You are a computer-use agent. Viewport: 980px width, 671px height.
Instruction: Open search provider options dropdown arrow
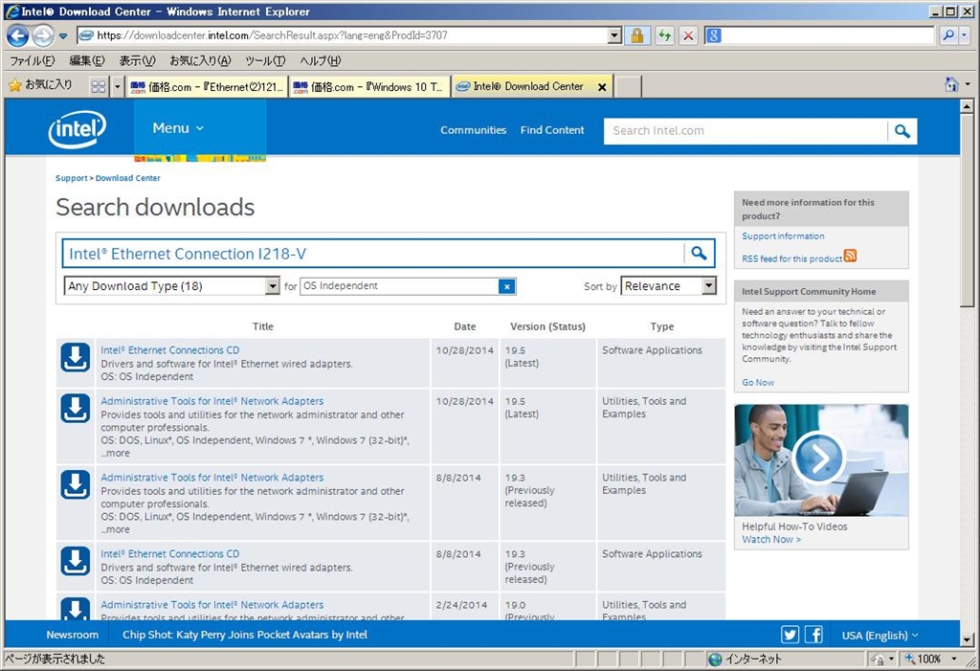coord(964,35)
